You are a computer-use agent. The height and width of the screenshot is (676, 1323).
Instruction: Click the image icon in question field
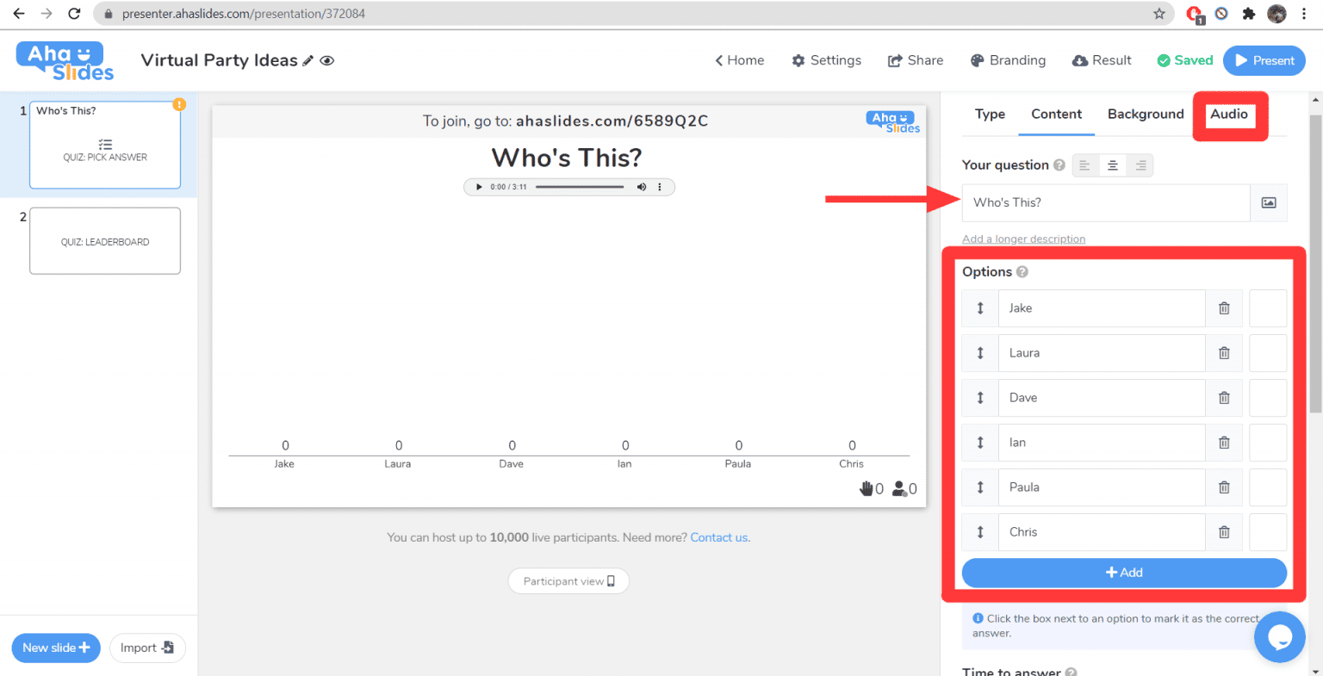pyautogui.click(x=1269, y=203)
